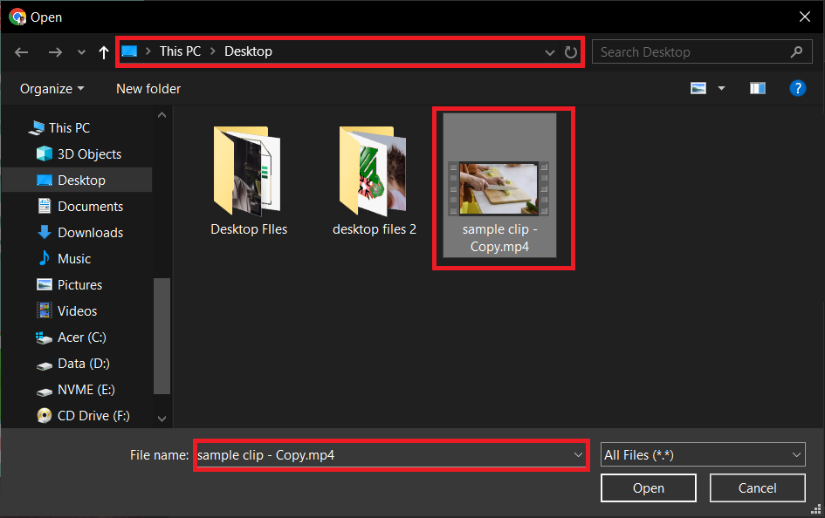Image resolution: width=825 pixels, height=518 pixels.
Task: Click the Open button
Action: click(x=648, y=487)
